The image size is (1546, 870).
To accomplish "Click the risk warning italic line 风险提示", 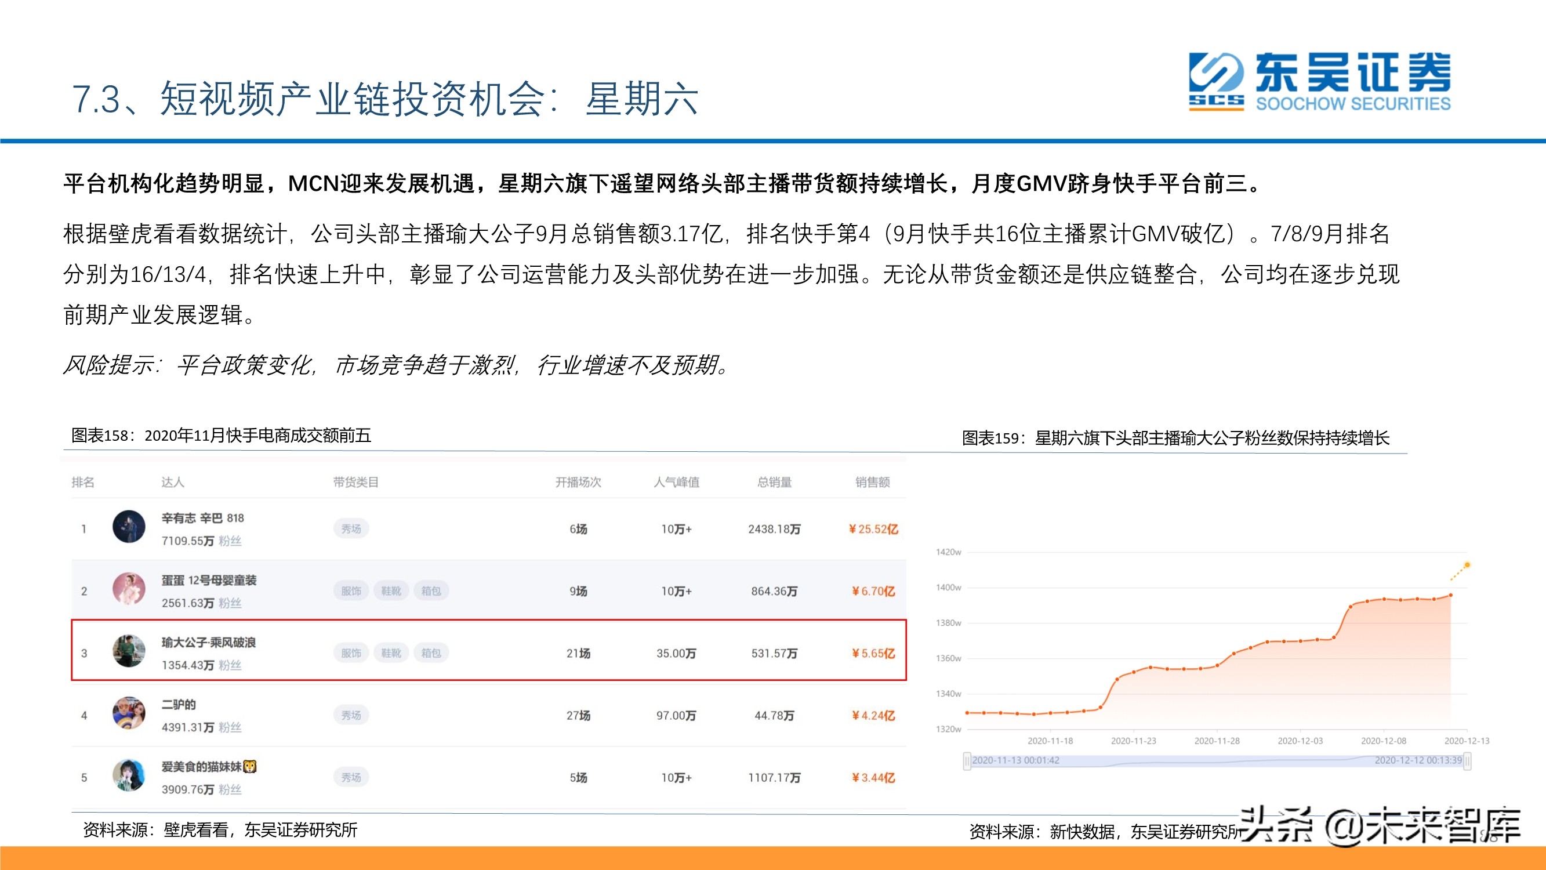I will (x=396, y=364).
